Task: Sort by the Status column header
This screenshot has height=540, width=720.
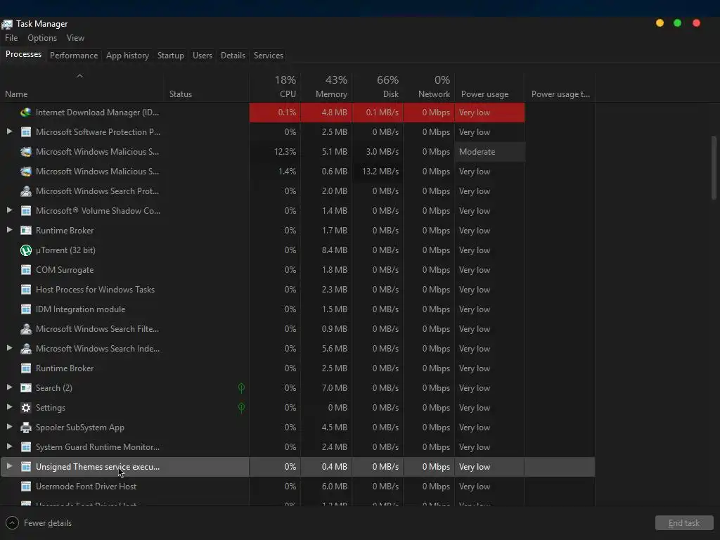Action: point(207,87)
